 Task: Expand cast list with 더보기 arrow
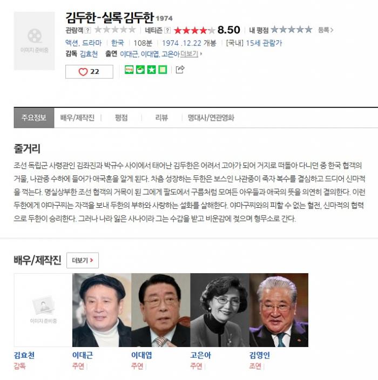191,54
